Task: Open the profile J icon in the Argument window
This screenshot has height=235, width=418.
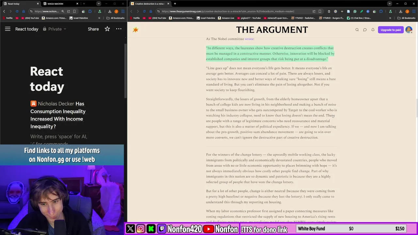Action: coord(407,11)
